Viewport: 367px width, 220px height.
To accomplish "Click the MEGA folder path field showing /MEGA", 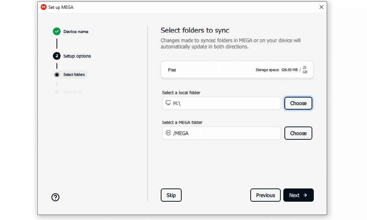I will pos(224,133).
